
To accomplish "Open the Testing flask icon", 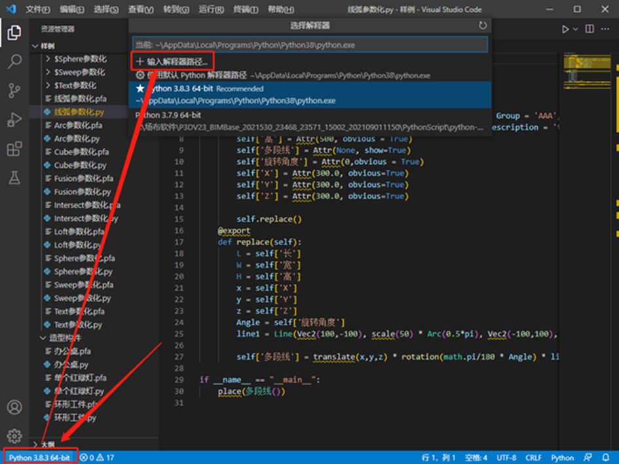I will [14, 178].
